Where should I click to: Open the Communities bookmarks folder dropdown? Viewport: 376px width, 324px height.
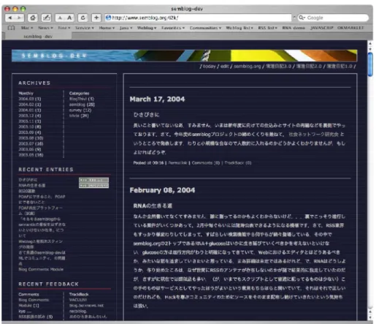(x=205, y=28)
